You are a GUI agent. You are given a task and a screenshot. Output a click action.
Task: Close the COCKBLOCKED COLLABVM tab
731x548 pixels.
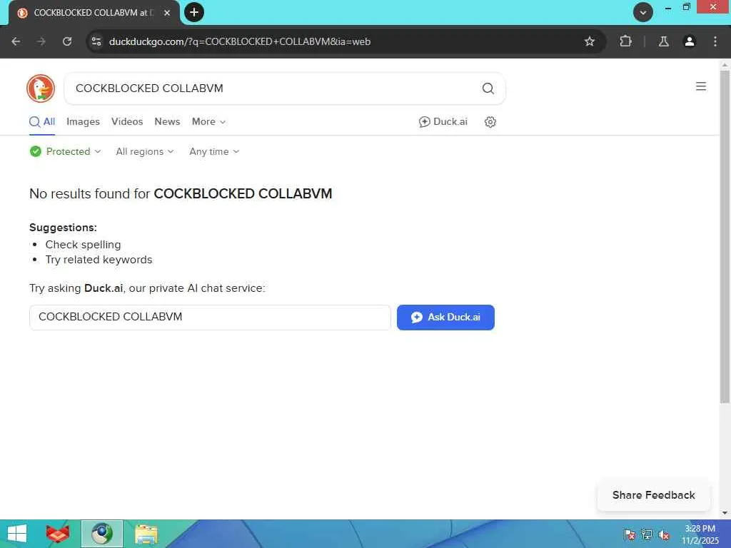pos(167,13)
